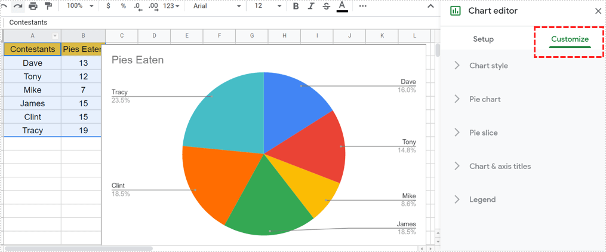Expand the Chart style section

point(488,66)
